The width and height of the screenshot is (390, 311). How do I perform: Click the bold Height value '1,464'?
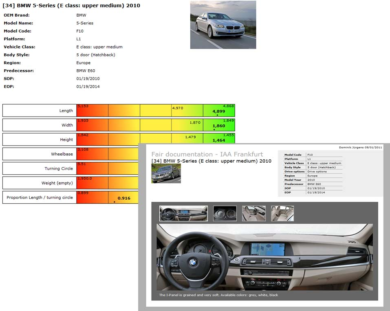[218, 140]
